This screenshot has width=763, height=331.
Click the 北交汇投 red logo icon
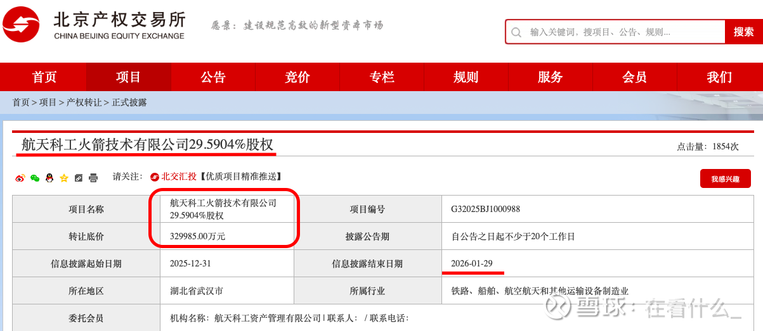tap(155, 177)
